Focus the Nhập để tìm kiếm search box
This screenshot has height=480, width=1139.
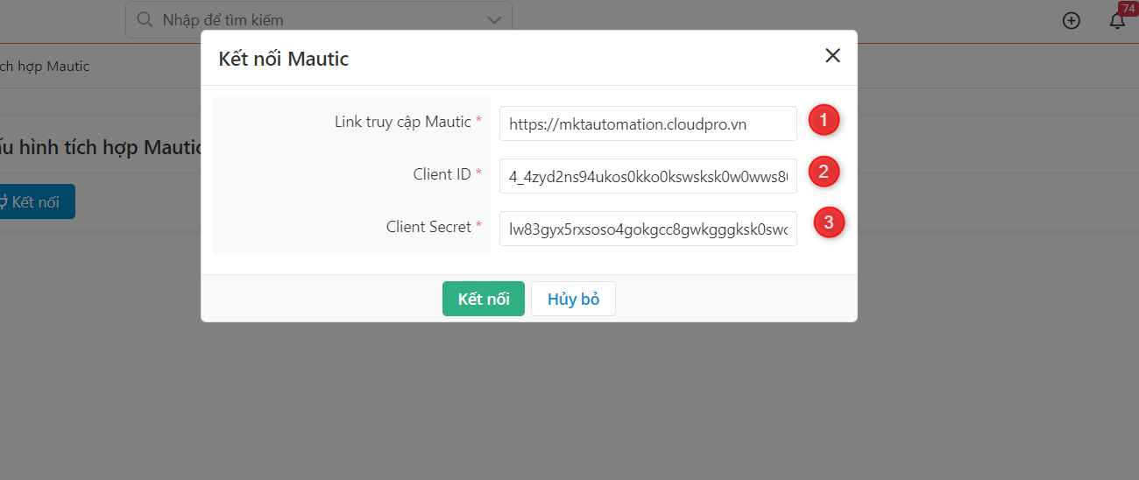tap(319, 19)
